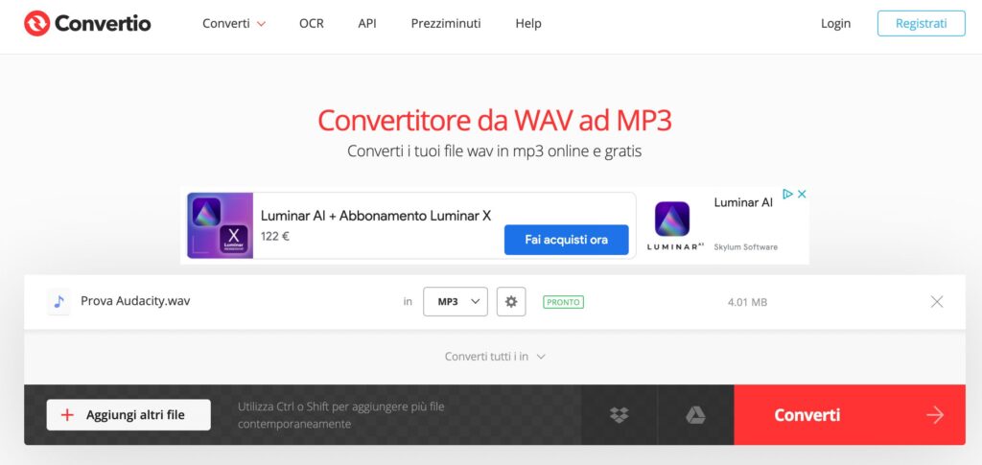Go to the Prezziminuti page
The width and height of the screenshot is (982, 465).
[x=446, y=24]
